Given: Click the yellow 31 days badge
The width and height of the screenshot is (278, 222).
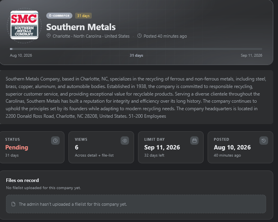Looking at the screenshot, I should click(x=83, y=15).
